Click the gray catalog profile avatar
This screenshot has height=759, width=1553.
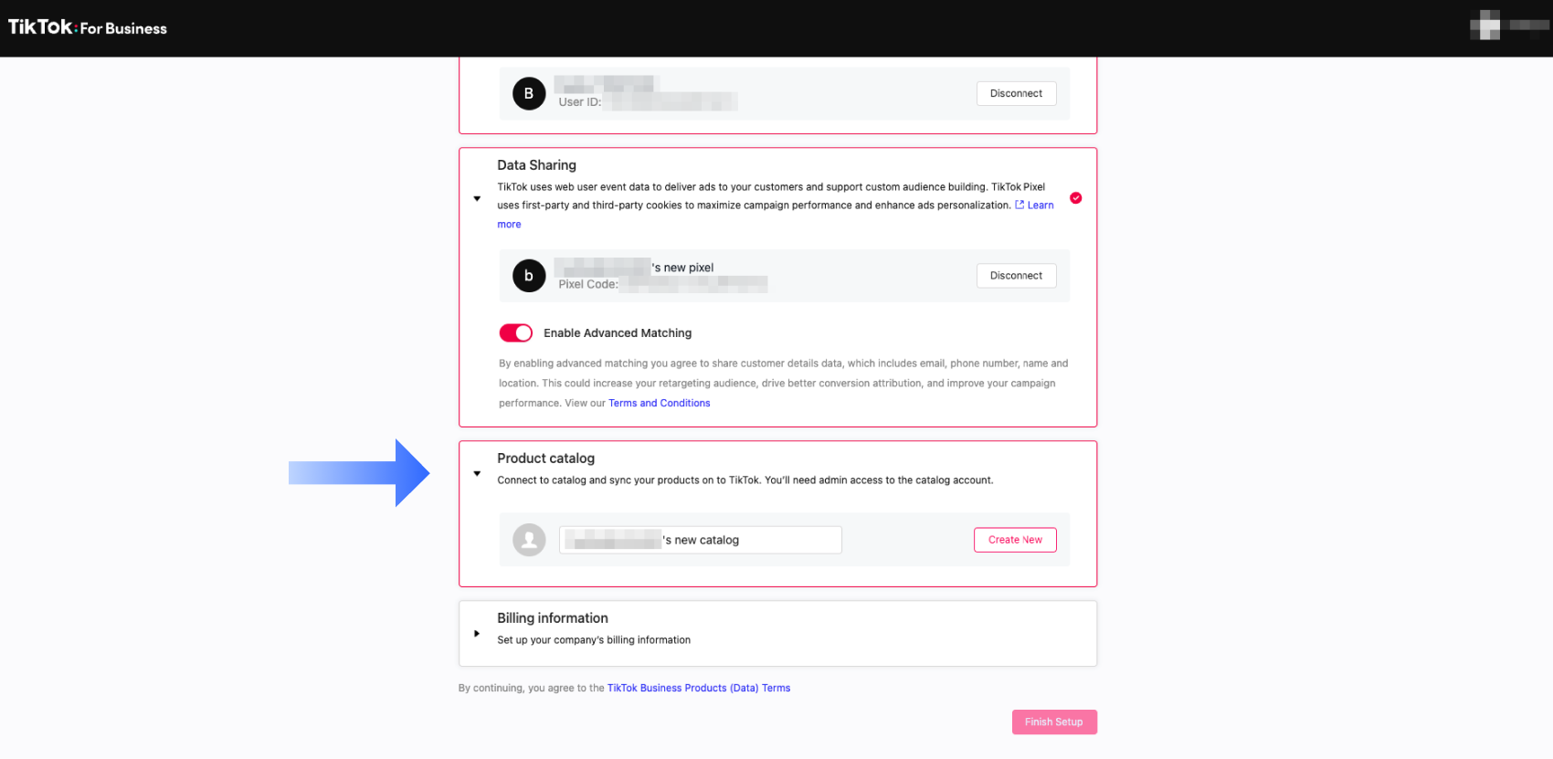coord(529,540)
